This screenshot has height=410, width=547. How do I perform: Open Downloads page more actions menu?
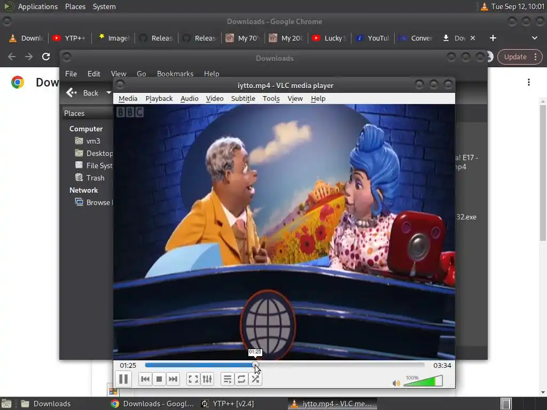point(529,82)
